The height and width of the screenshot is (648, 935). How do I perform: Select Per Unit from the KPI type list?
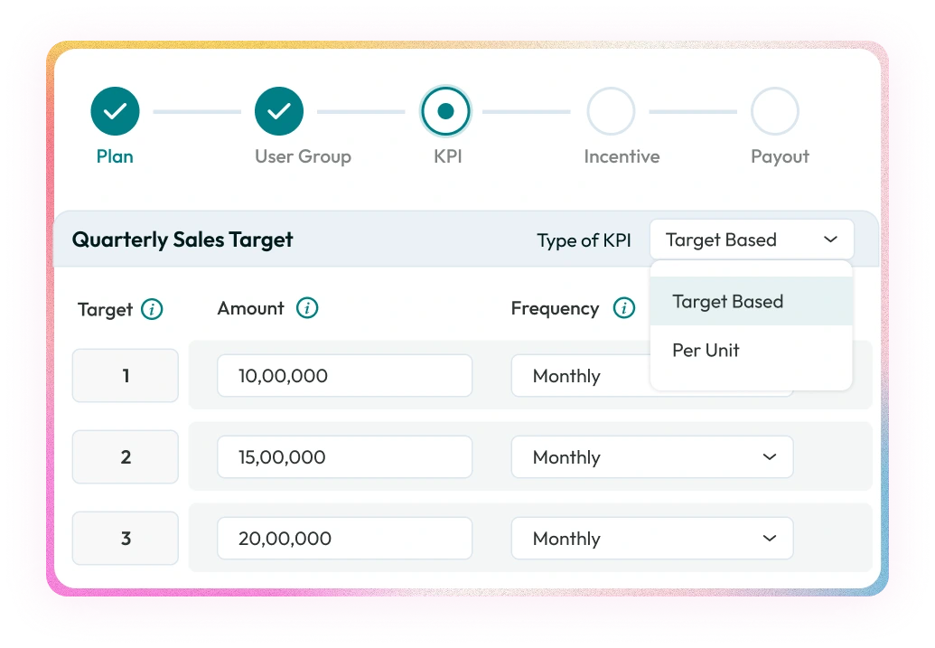click(x=706, y=351)
